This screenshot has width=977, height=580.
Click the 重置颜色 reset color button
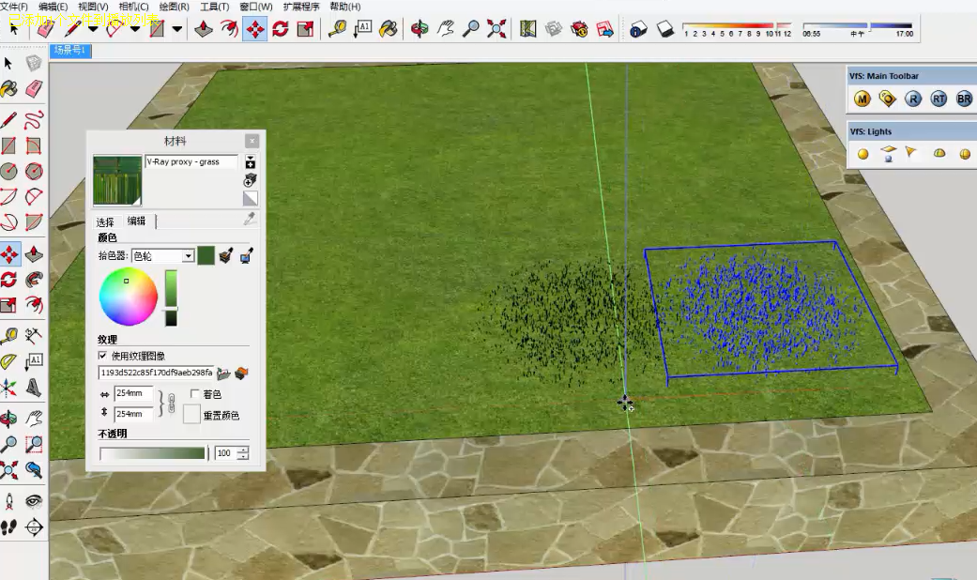click(x=191, y=415)
